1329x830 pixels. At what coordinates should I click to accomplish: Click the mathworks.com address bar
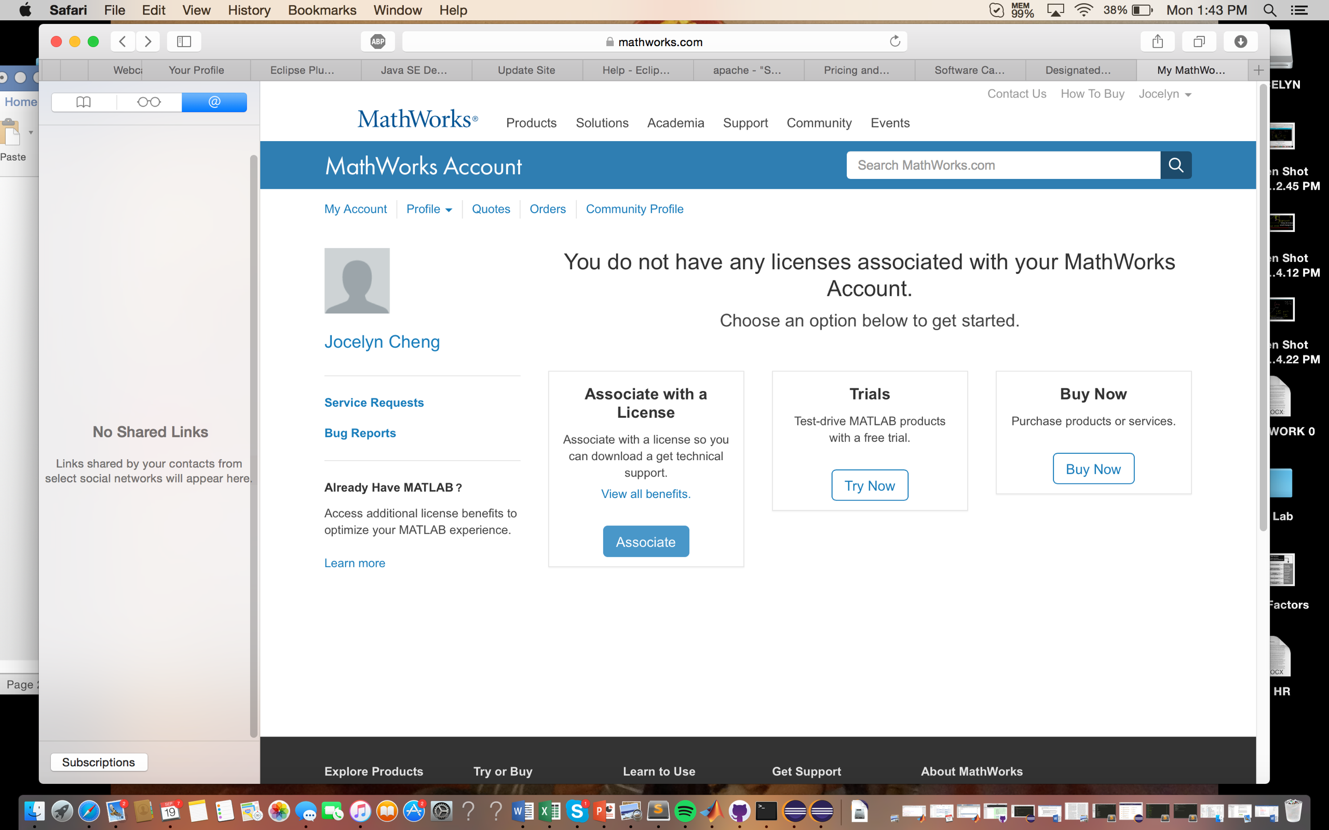[x=654, y=41]
